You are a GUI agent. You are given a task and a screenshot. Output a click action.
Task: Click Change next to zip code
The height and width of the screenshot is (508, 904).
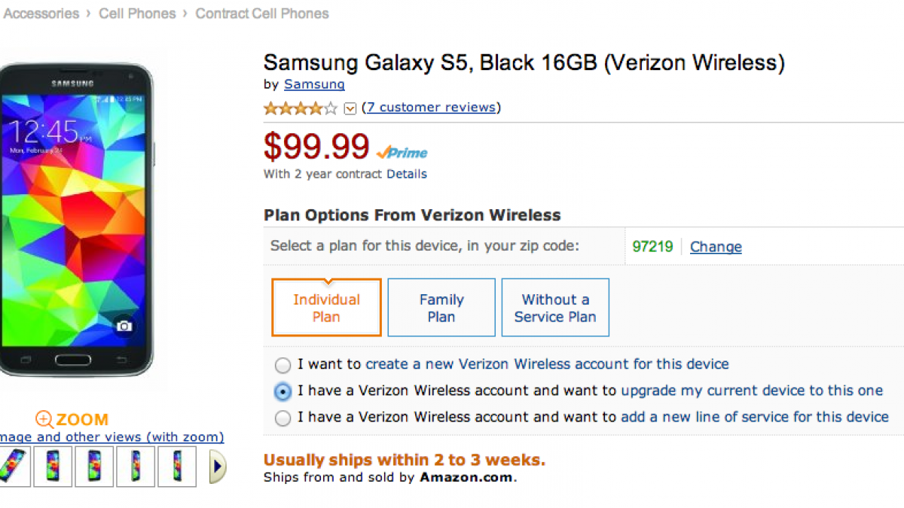point(716,247)
